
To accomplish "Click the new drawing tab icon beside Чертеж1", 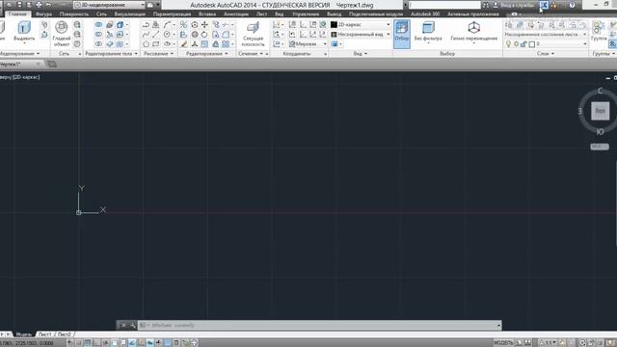I will point(52,65).
